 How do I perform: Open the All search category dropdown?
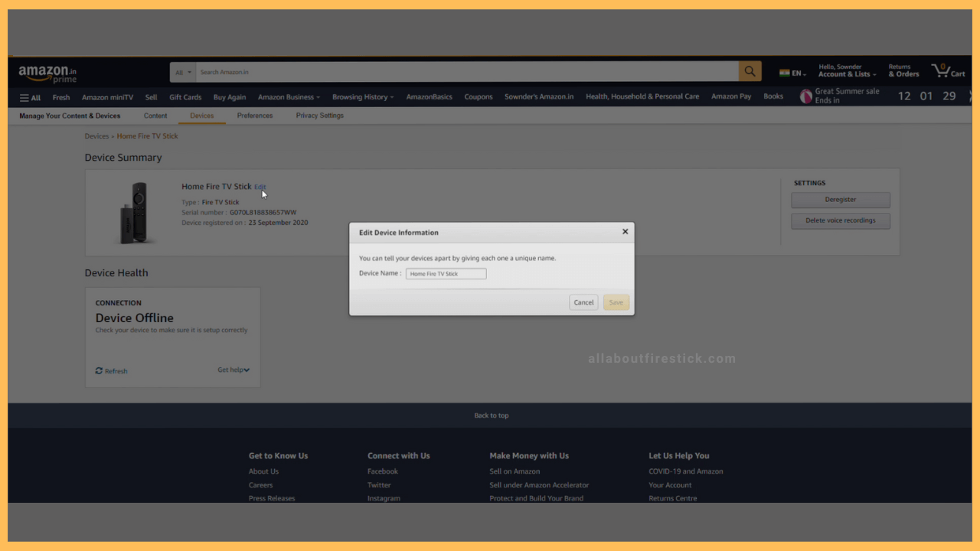(183, 73)
